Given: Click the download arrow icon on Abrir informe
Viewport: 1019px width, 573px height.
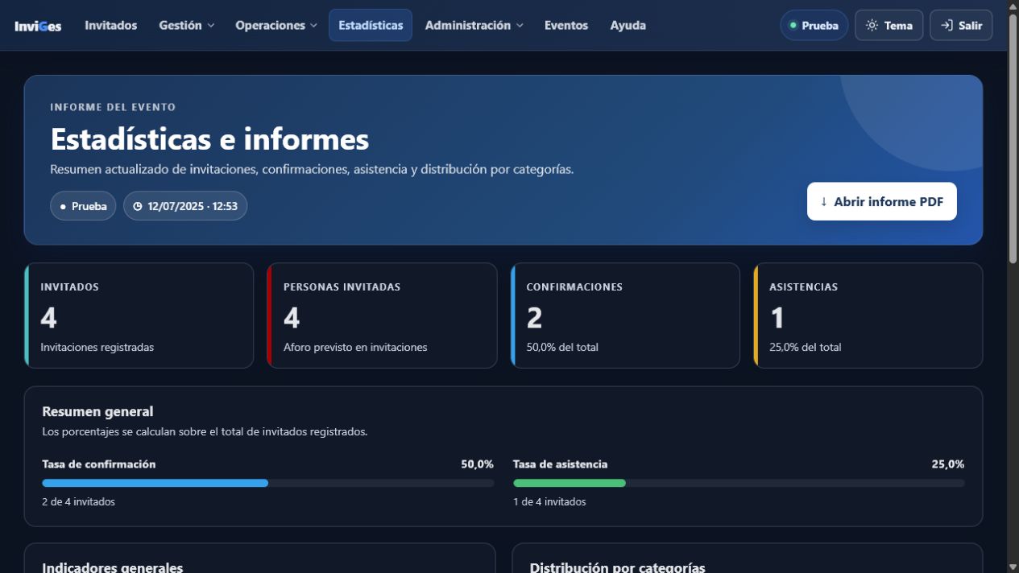Looking at the screenshot, I should click(823, 202).
